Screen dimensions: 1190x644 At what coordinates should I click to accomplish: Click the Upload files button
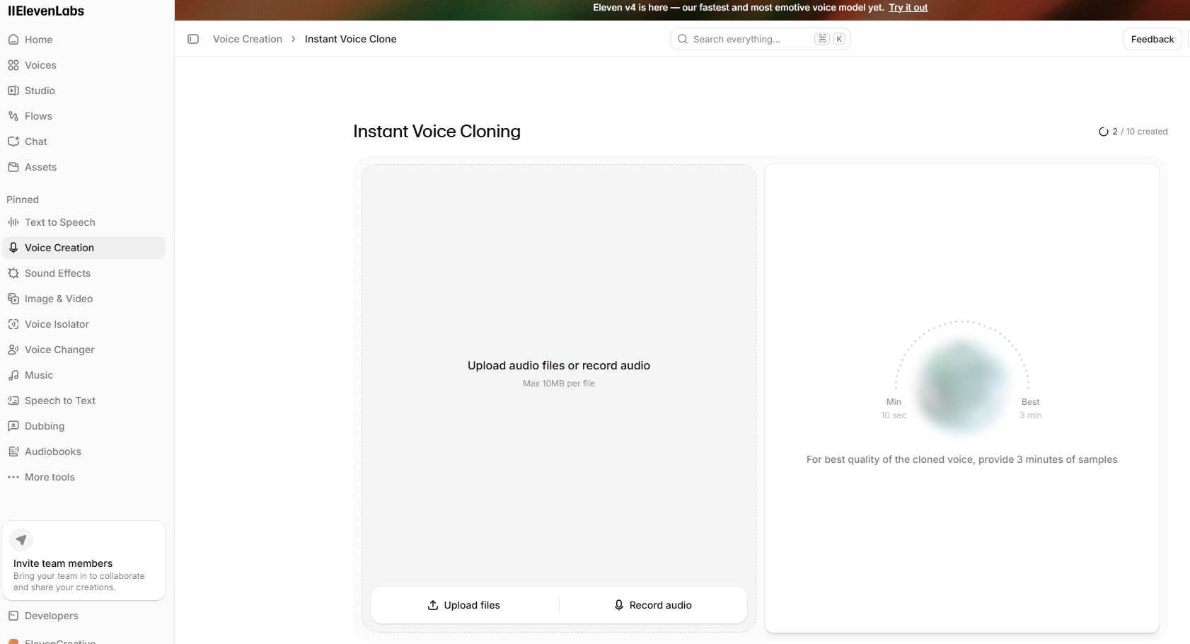coord(465,605)
